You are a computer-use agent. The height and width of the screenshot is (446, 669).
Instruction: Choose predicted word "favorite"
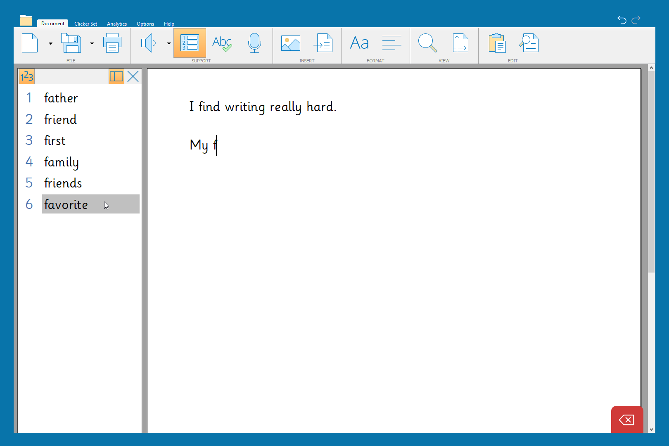[x=66, y=204]
